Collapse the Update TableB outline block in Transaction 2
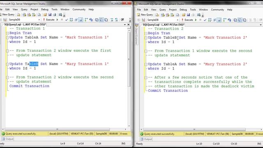Image resolution: width=263 pixels, height=148 pixels. click(146, 38)
